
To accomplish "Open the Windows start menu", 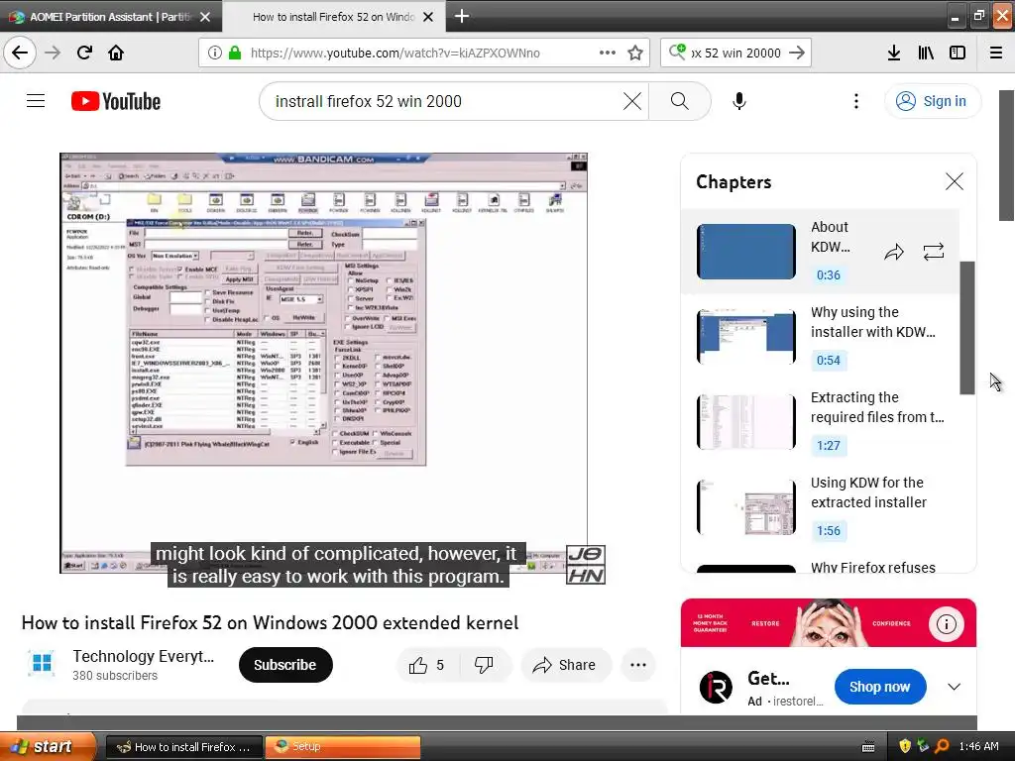I will pos(48,746).
